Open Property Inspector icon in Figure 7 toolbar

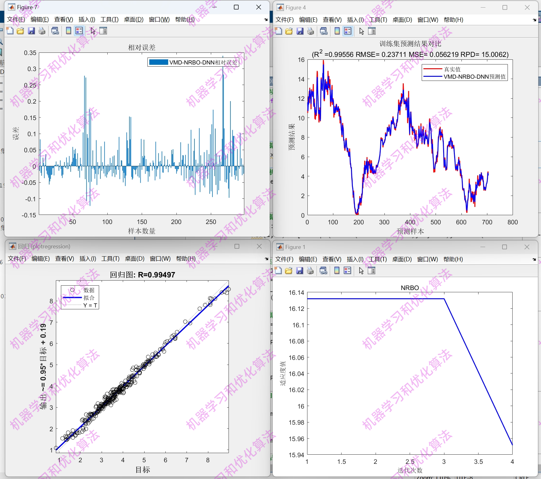pos(103,31)
